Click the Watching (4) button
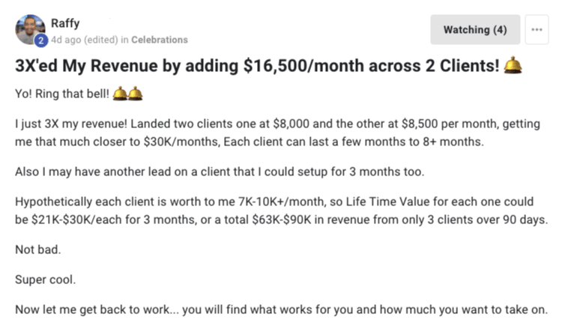This screenshot has height=323, width=565. coord(475,30)
